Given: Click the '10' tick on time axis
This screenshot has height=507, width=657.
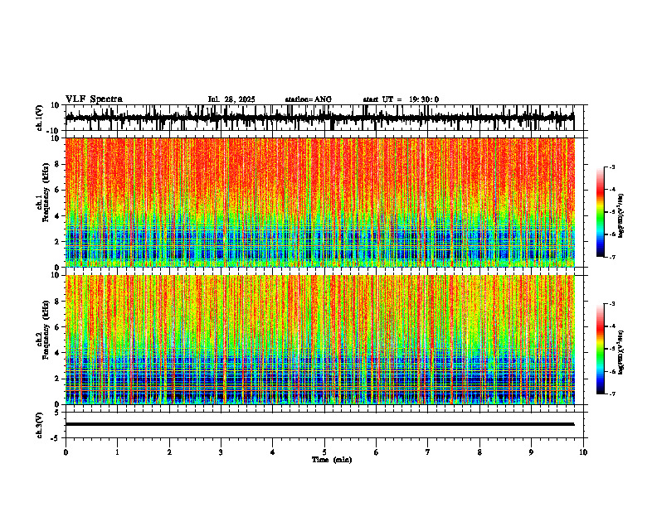Looking at the screenshot, I should pos(583,452).
